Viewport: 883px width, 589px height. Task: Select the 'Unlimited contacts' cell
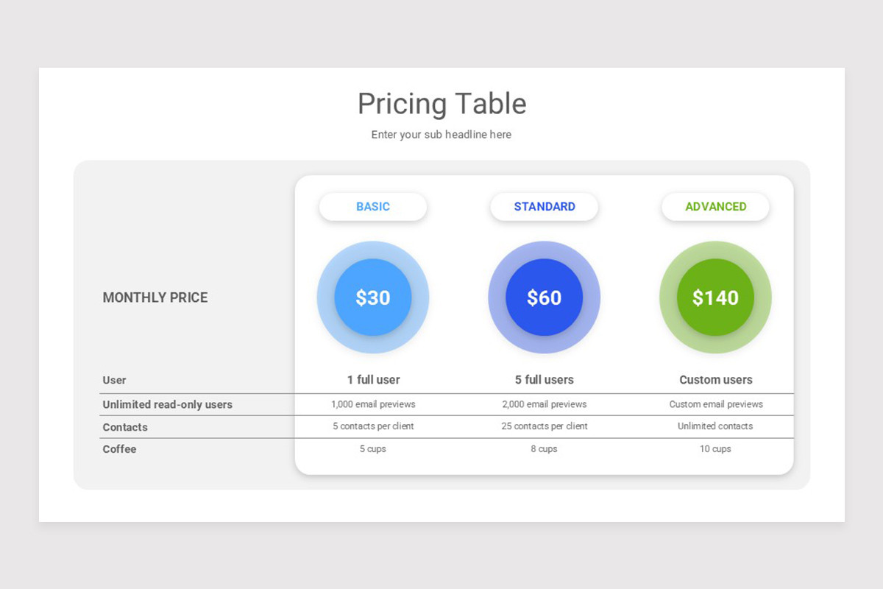click(715, 426)
